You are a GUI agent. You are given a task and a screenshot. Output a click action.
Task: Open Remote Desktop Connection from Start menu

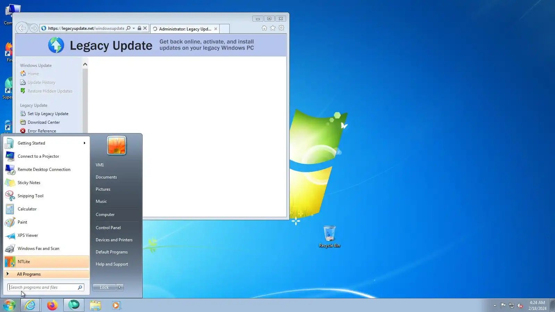pyautogui.click(x=47, y=170)
